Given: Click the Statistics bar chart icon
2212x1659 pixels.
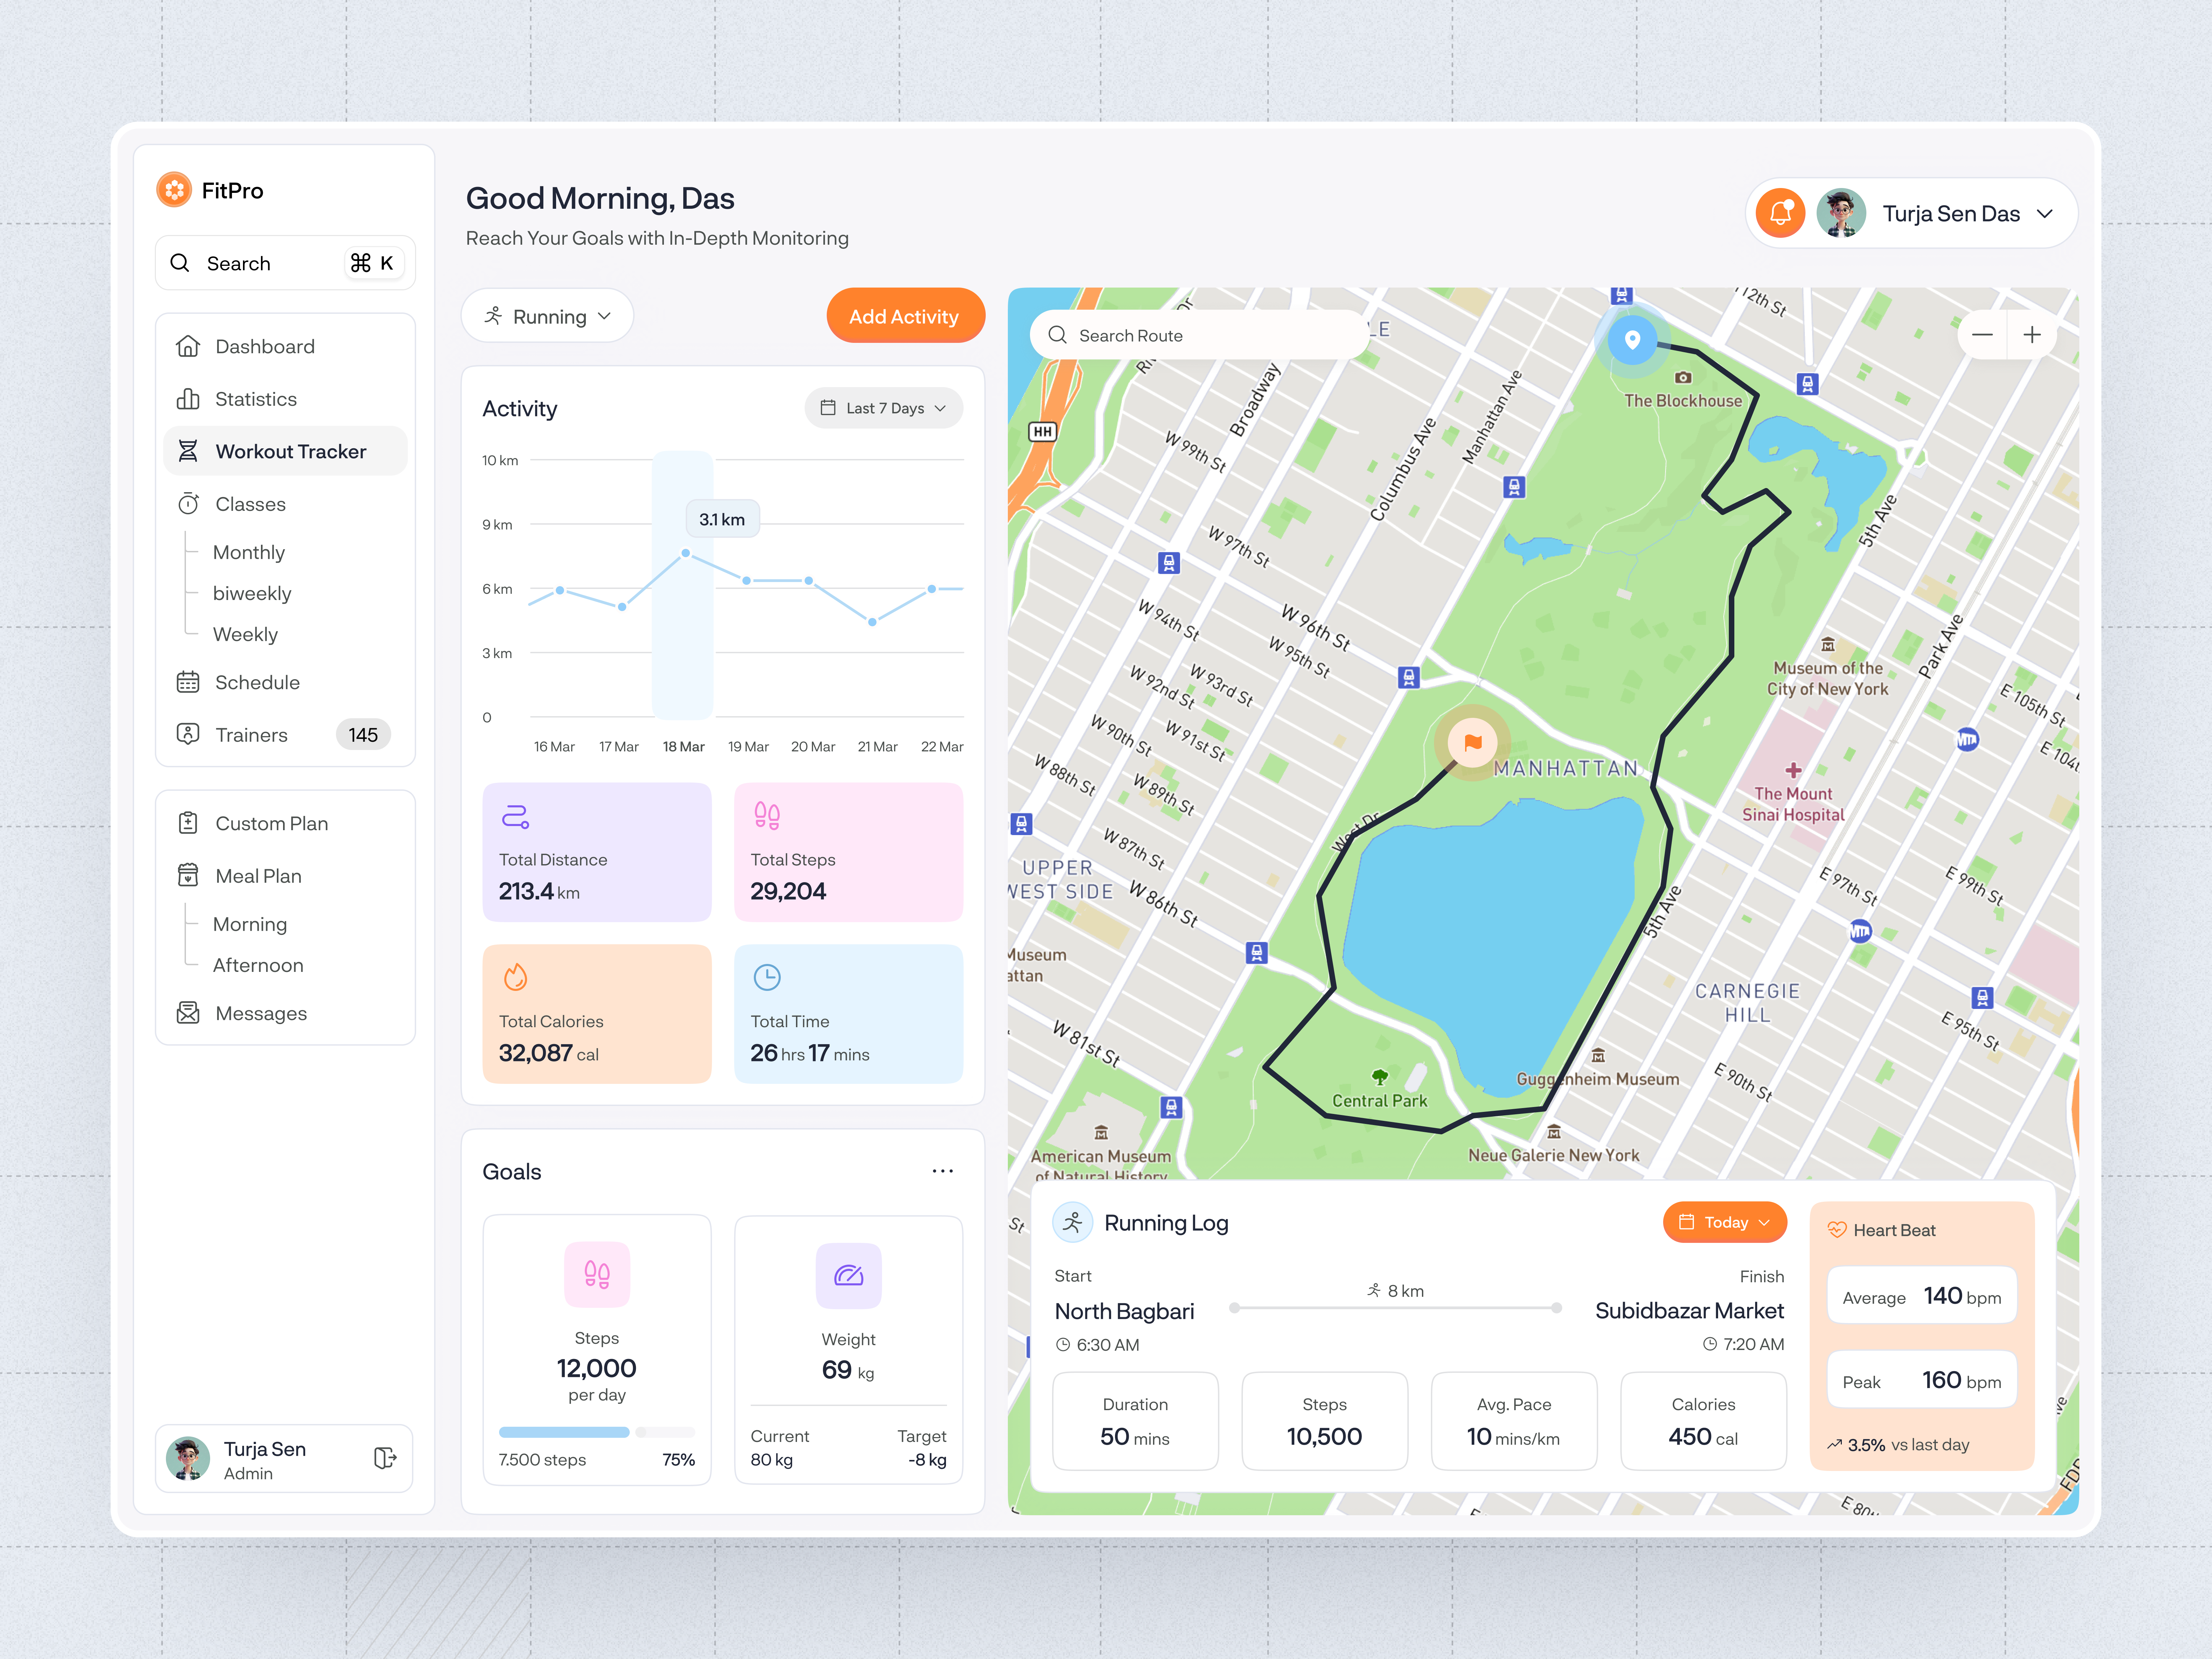Looking at the screenshot, I should coord(188,399).
